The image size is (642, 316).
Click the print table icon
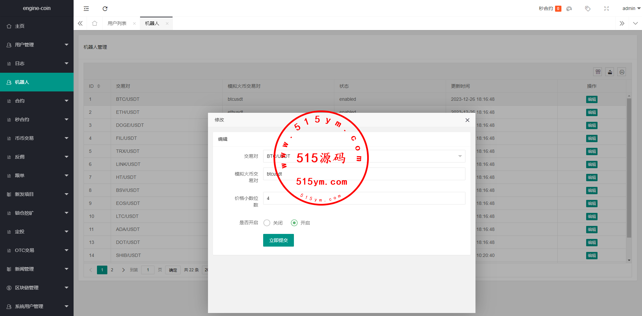(x=622, y=72)
